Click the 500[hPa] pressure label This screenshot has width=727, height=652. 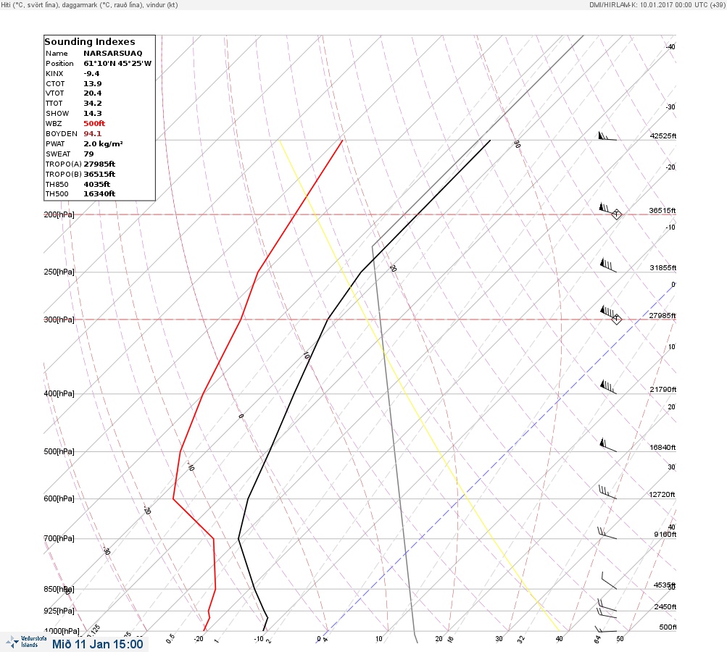[x=59, y=451]
